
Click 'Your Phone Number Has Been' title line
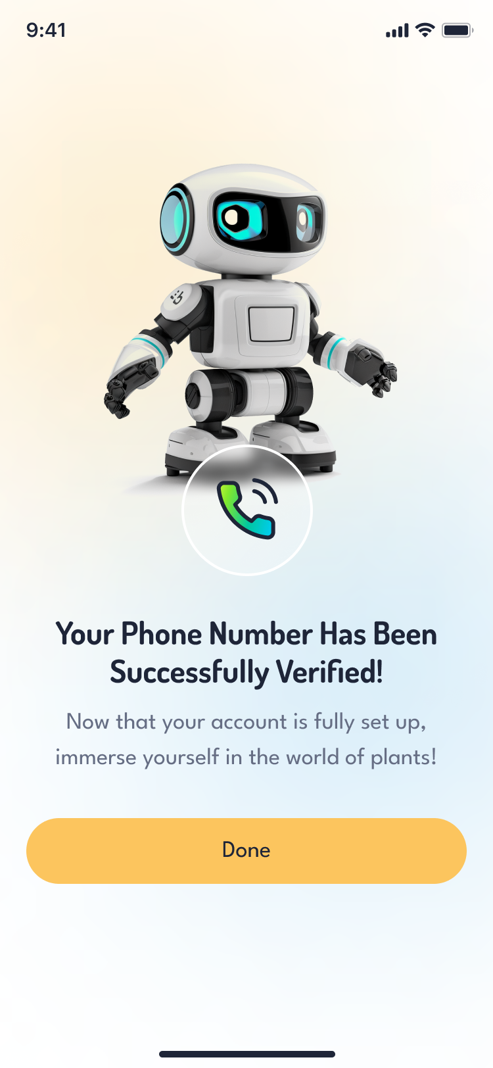[x=246, y=634]
